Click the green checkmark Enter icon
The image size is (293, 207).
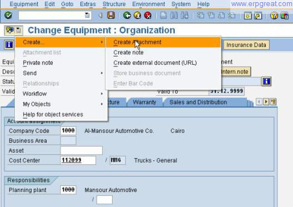point(8,15)
